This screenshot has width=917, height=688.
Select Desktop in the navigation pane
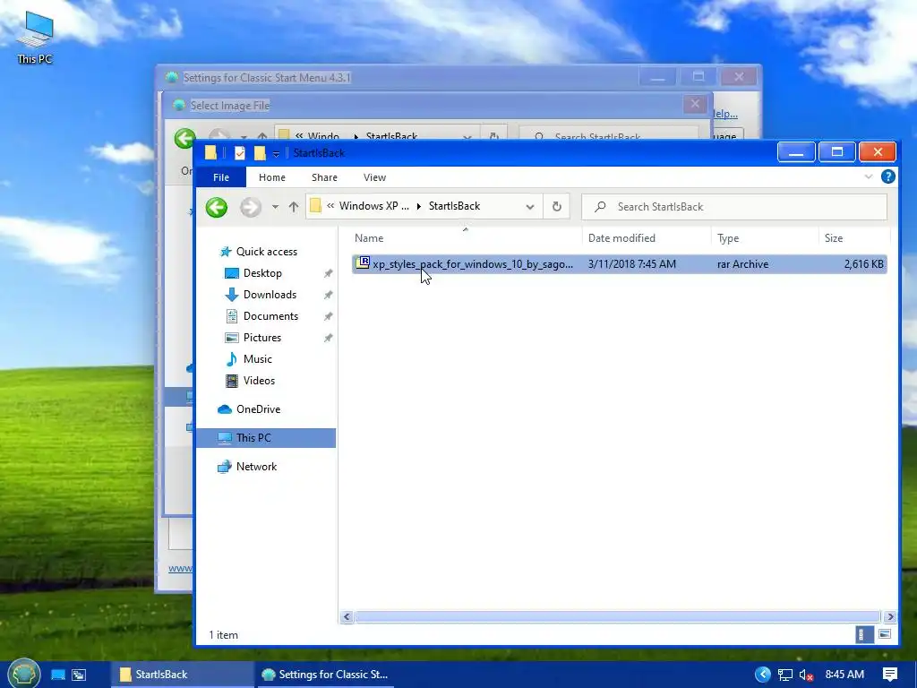click(262, 273)
